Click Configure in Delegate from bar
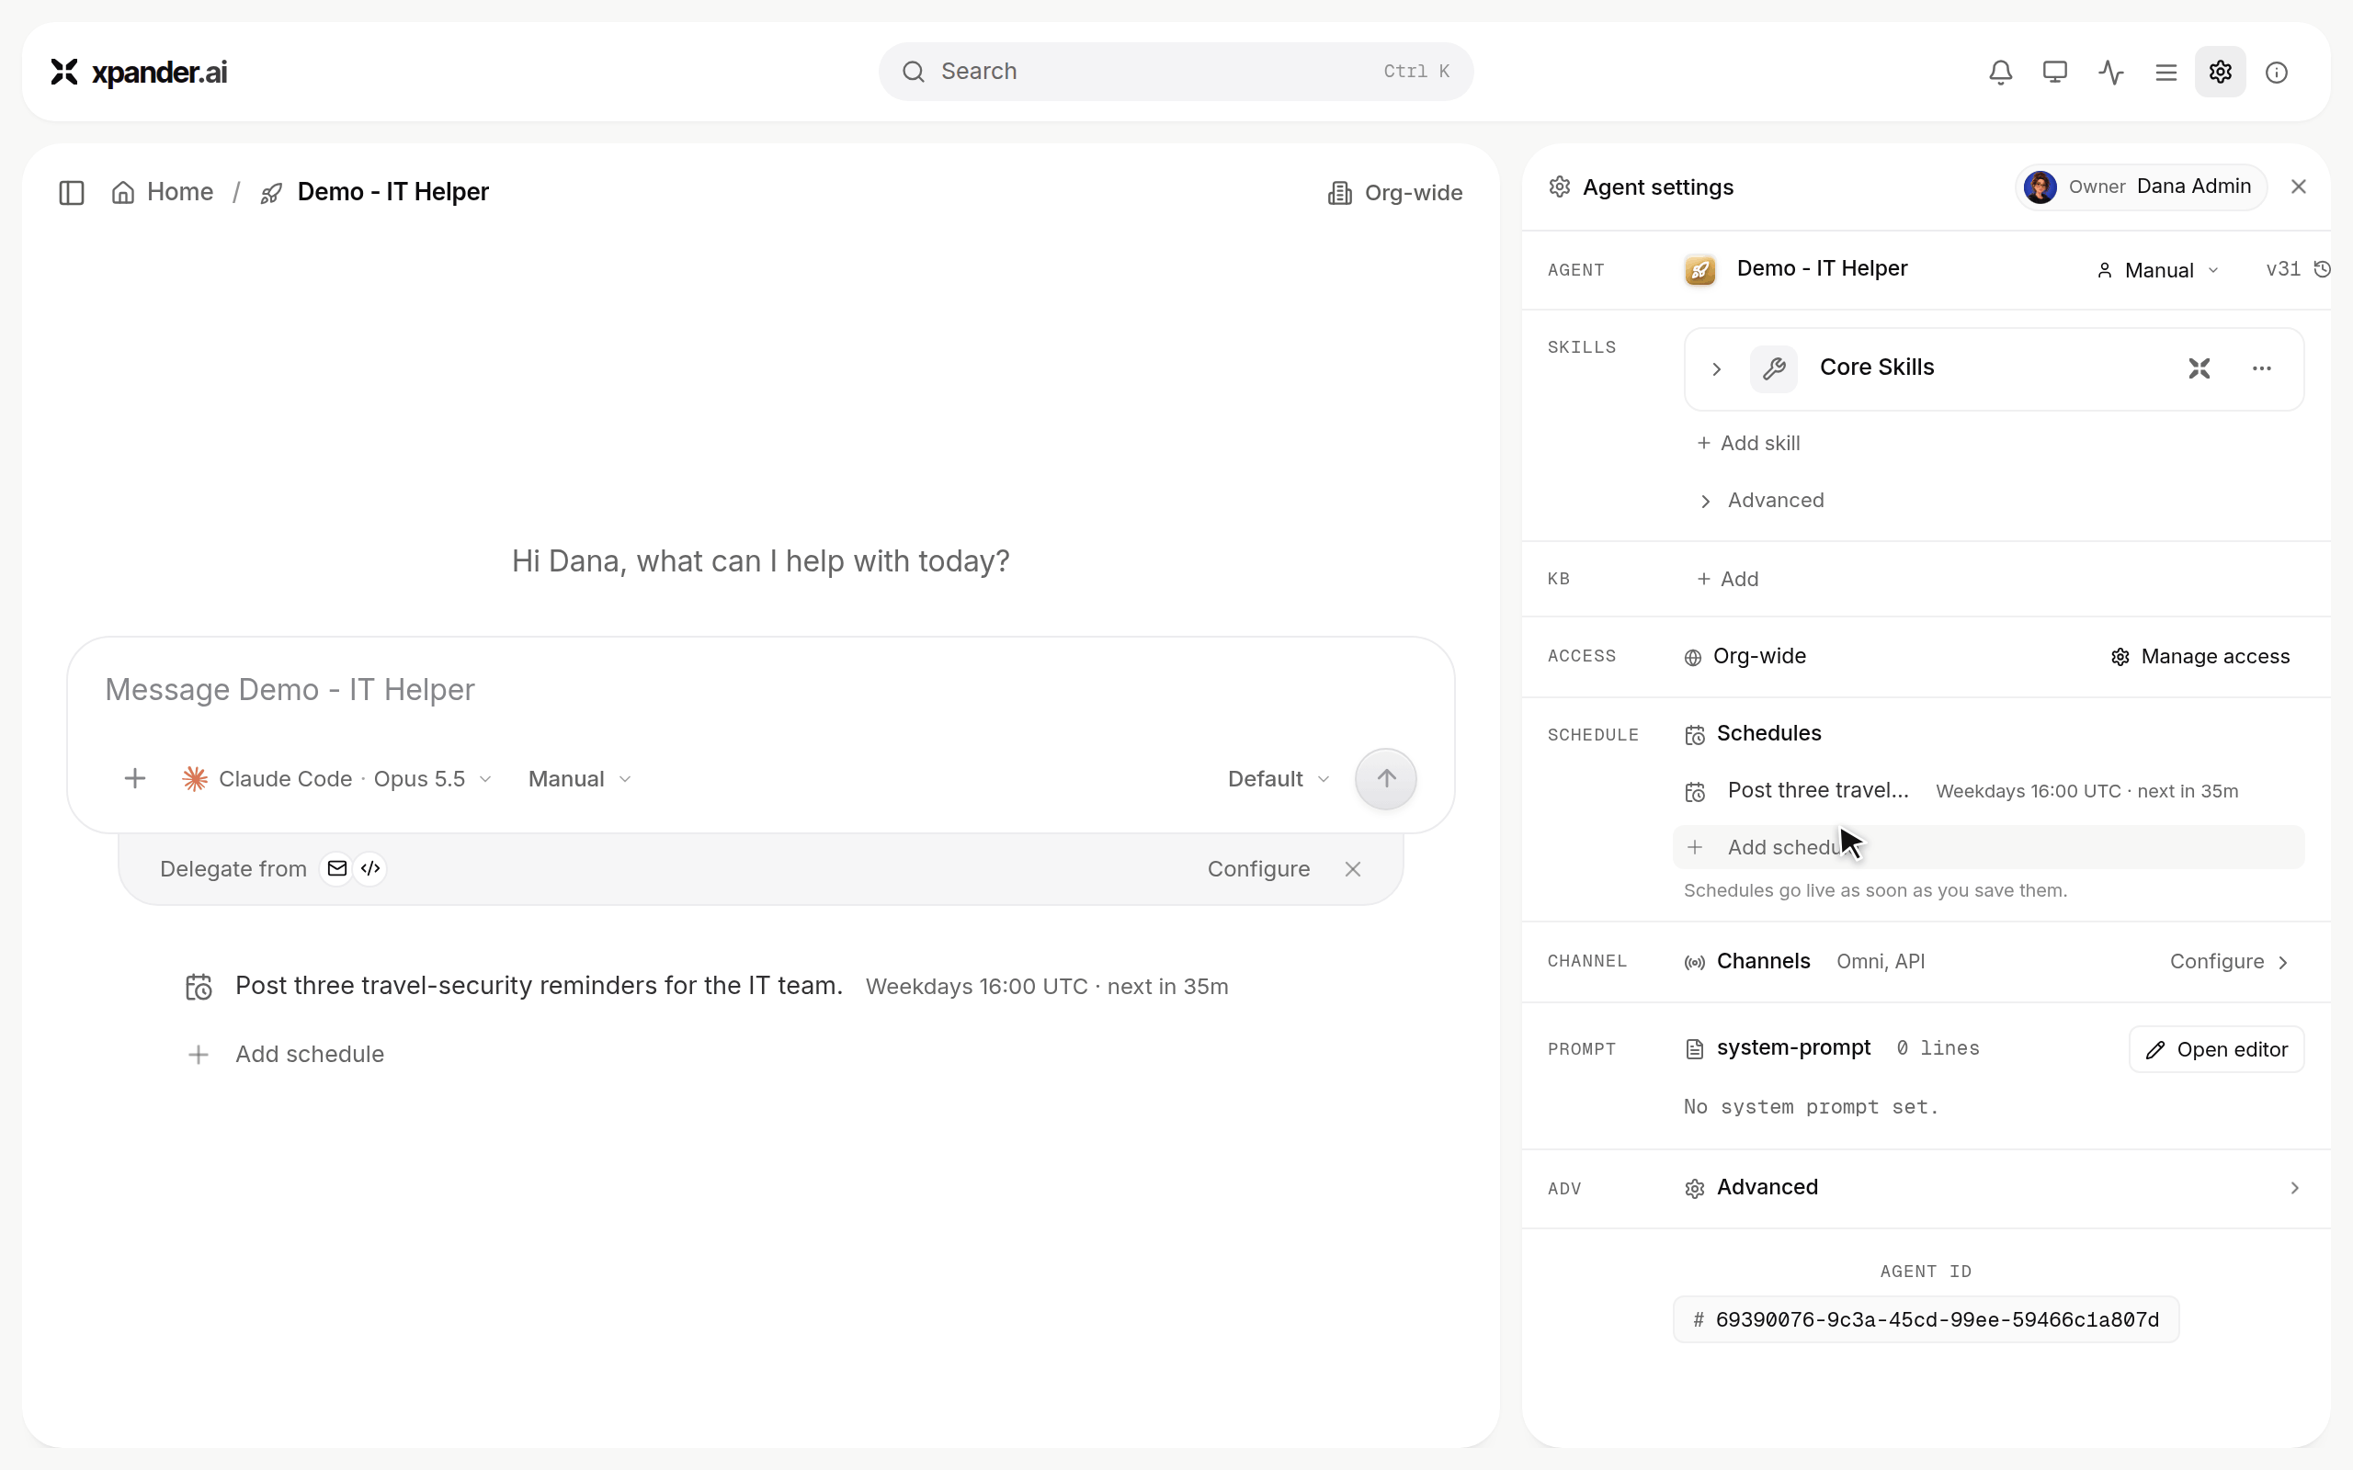 point(1258,869)
